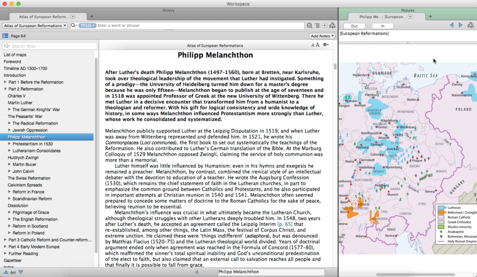Follow the [p. 65] page link

(286, 224)
